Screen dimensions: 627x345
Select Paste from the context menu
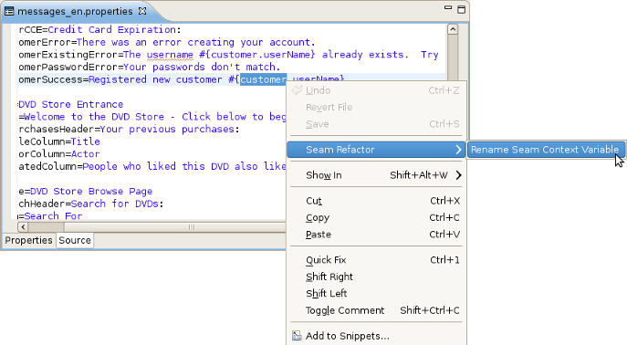(x=376, y=235)
